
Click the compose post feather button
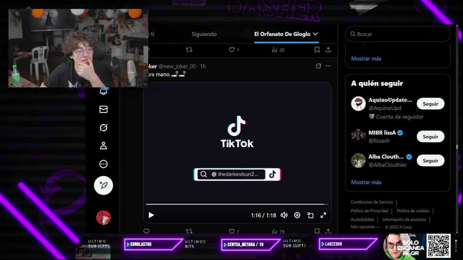click(x=103, y=185)
